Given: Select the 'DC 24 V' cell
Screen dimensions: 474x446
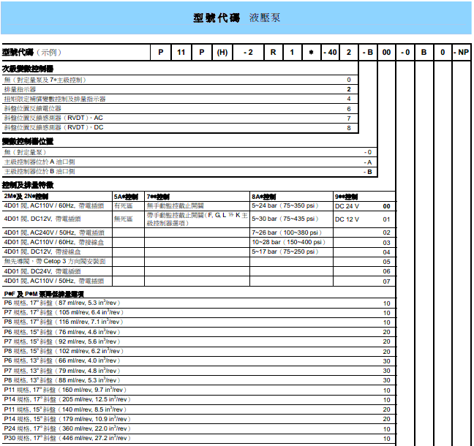Looking at the screenshot, I should (348, 207).
